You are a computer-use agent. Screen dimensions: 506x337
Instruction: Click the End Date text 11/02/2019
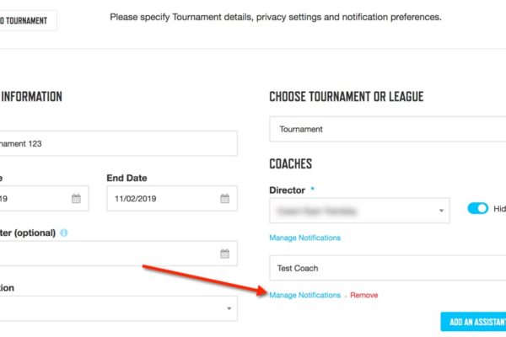136,199
